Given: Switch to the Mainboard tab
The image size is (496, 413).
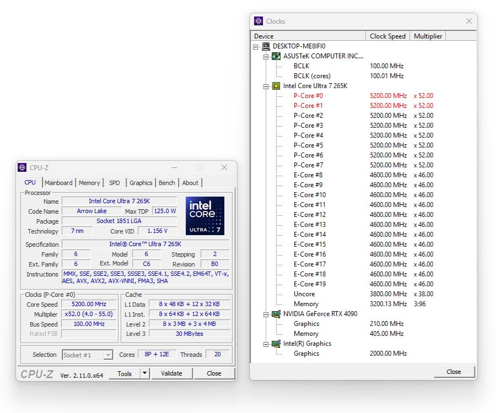Looking at the screenshot, I should point(58,183).
